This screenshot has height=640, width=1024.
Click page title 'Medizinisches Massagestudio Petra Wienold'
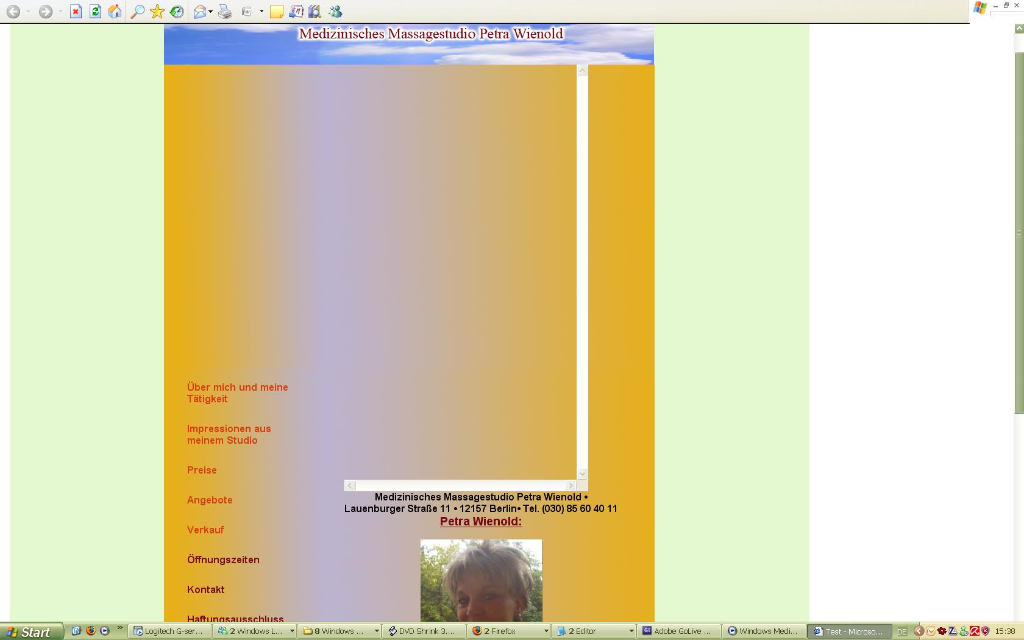pos(430,34)
